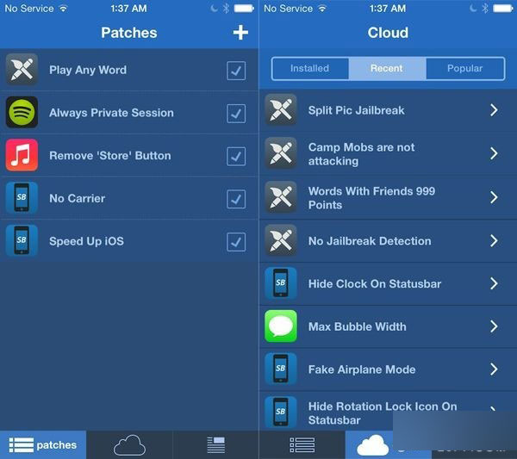Tap the icon beside Camp Mobs are not attacking
Viewport: 517px width, 459px height.
point(281,153)
